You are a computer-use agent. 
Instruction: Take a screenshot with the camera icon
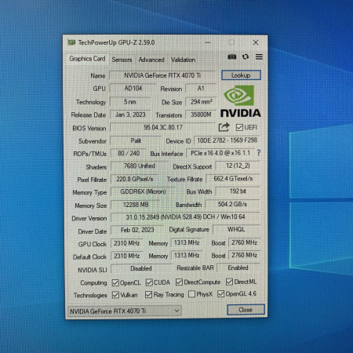231,56
